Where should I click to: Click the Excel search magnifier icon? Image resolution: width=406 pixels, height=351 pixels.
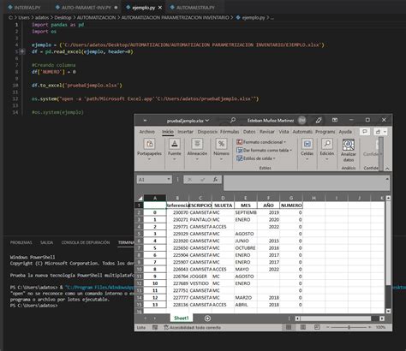(x=233, y=120)
